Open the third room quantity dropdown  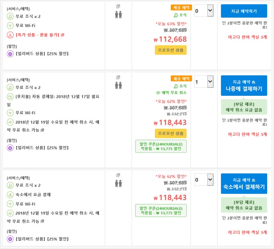(204, 180)
